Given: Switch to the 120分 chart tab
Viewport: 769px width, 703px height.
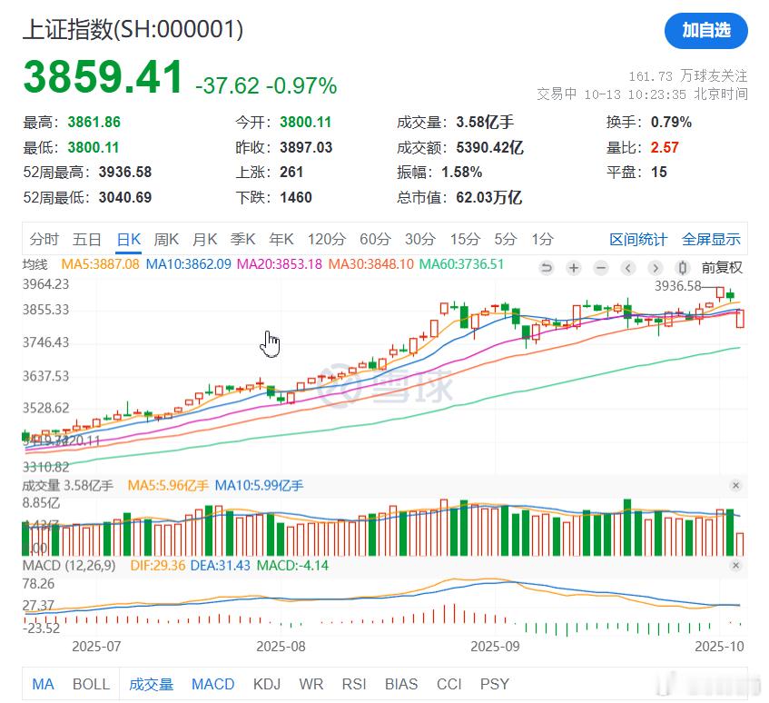Looking at the screenshot, I should tap(327, 240).
